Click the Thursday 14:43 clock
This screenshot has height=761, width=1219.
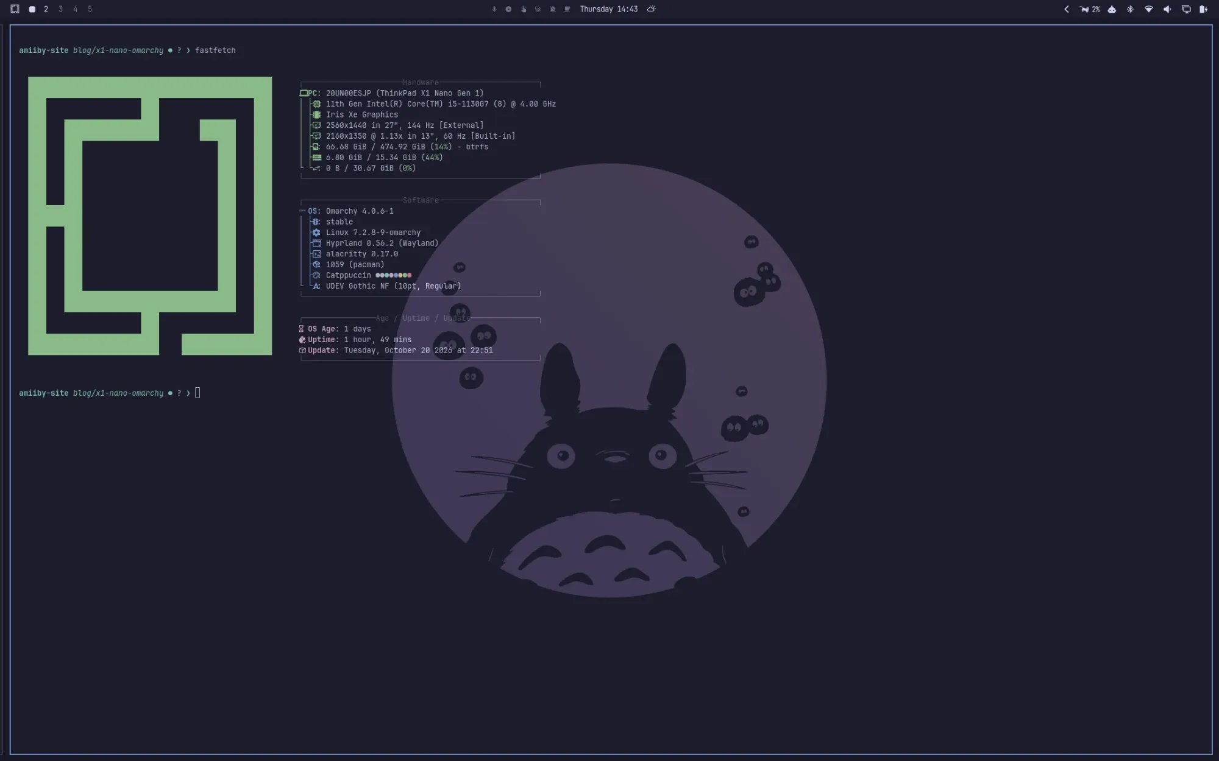point(608,9)
